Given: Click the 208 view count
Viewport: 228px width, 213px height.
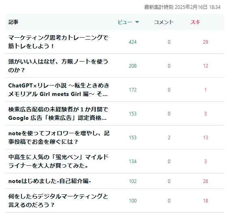Looking at the screenshot, I should (132, 66).
